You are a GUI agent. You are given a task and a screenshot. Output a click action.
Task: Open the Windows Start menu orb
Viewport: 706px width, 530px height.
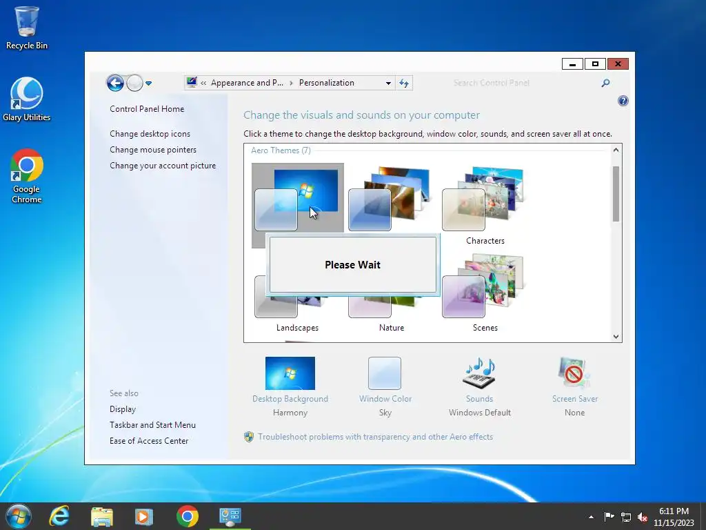tap(18, 516)
